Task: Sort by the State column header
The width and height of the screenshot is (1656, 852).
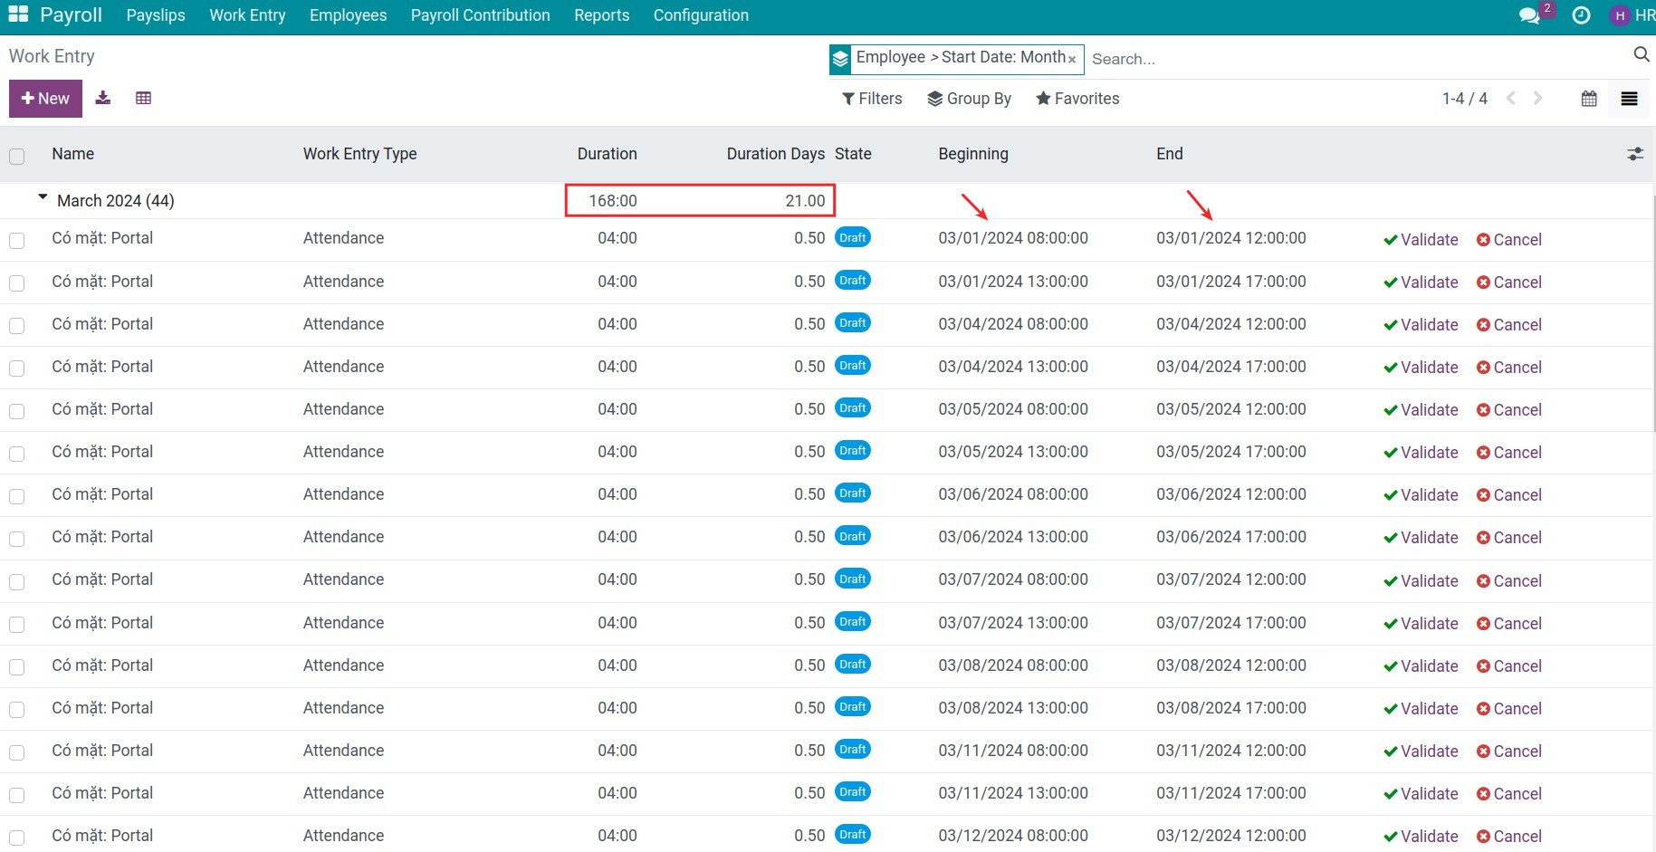Action: (x=853, y=154)
